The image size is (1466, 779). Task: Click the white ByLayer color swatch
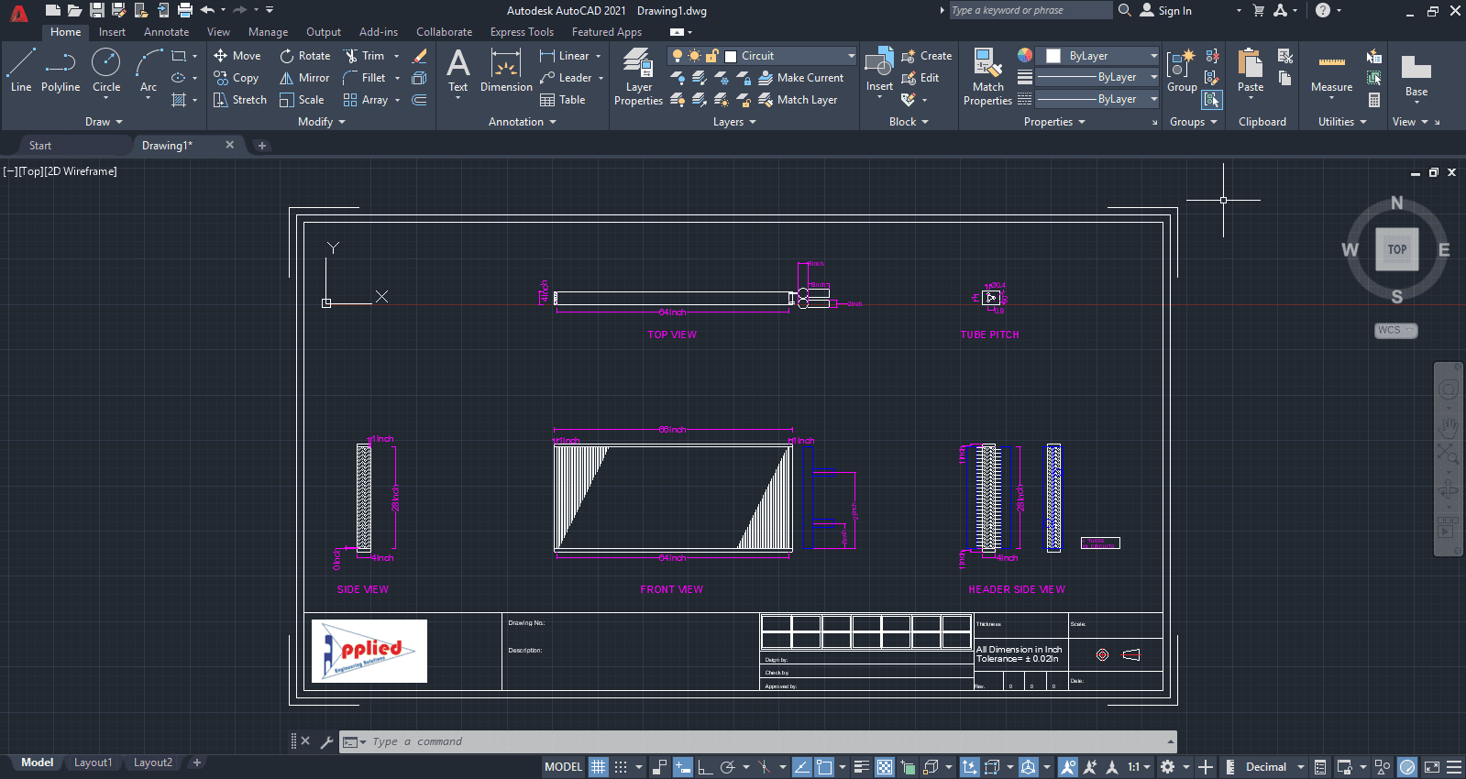point(1053,56)
